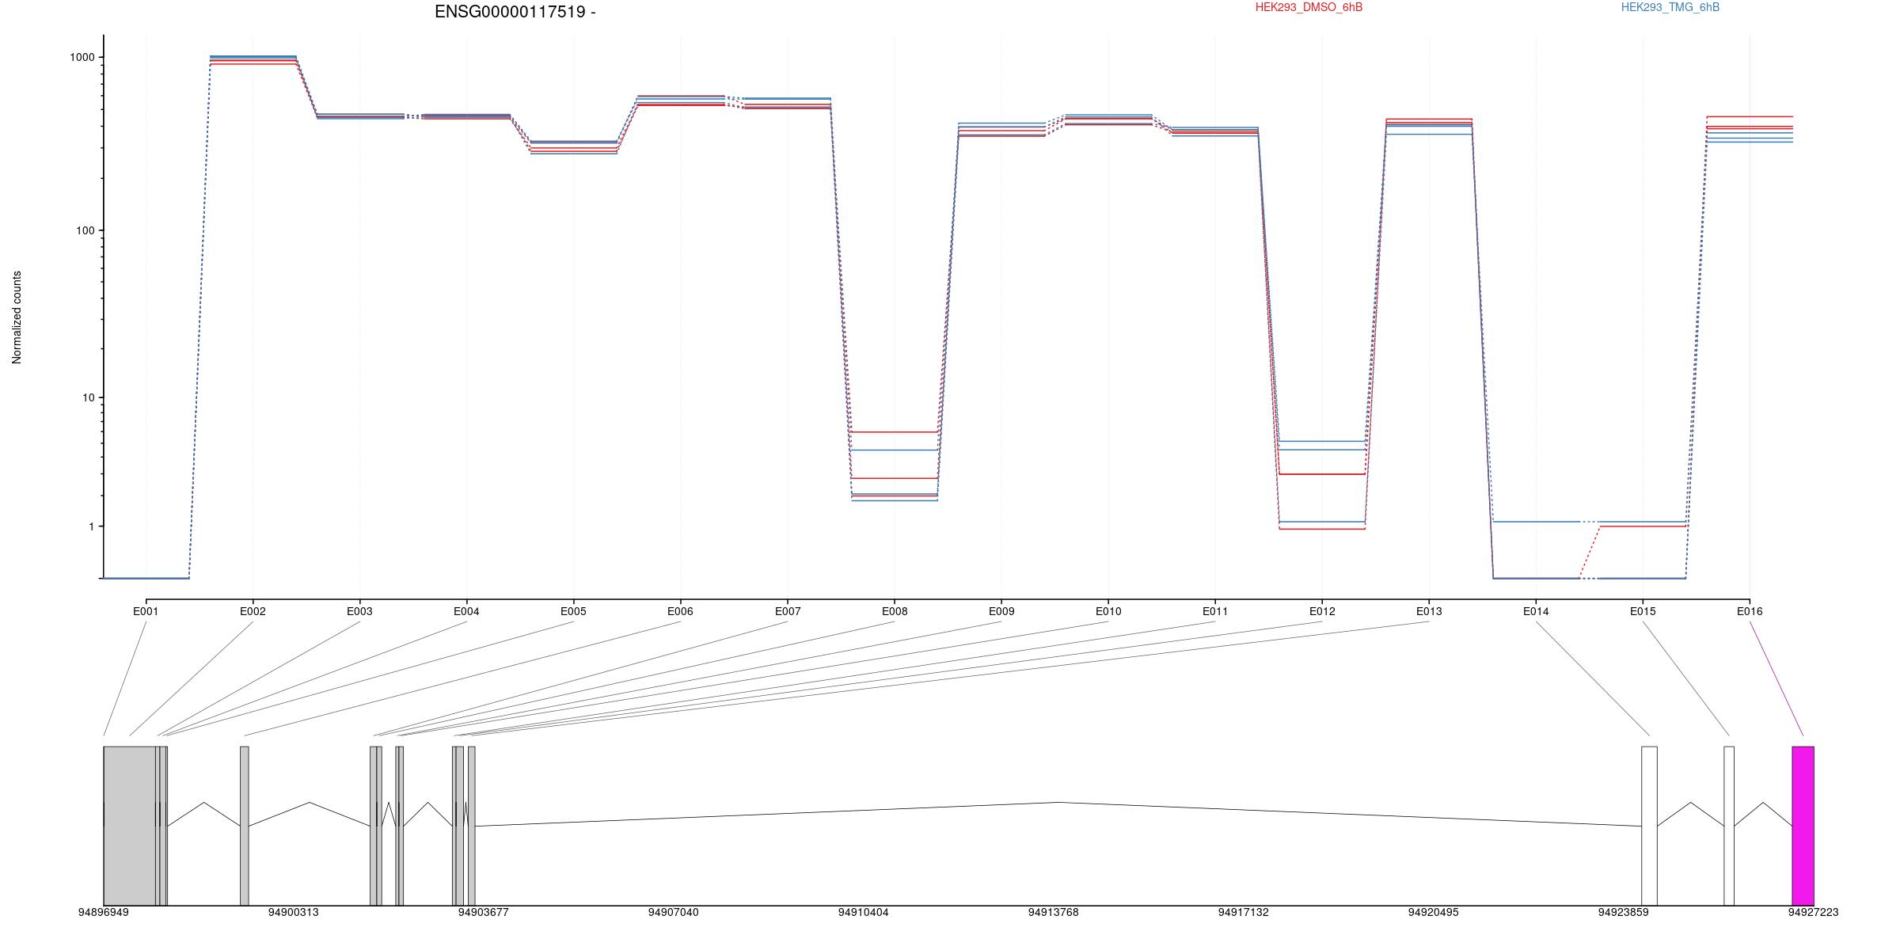
Task: Click the 100 y-axis tick label
Action: coord(85,230)
